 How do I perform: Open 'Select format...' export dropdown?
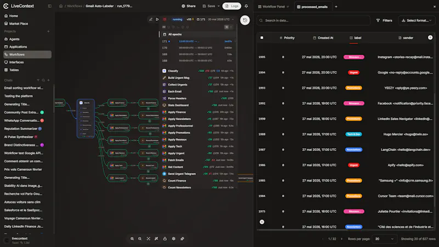click(417, 20)
